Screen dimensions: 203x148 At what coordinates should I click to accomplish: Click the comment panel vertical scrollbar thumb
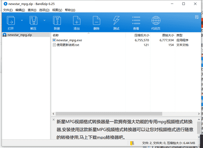coord(199,127)
